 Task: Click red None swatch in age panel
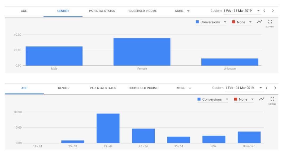236,99
